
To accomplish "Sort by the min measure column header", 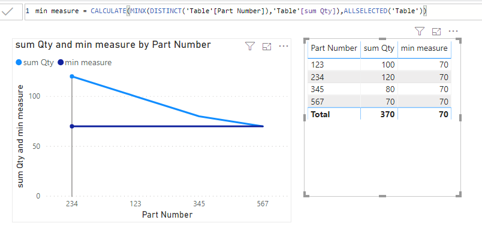I will [424, 48].
